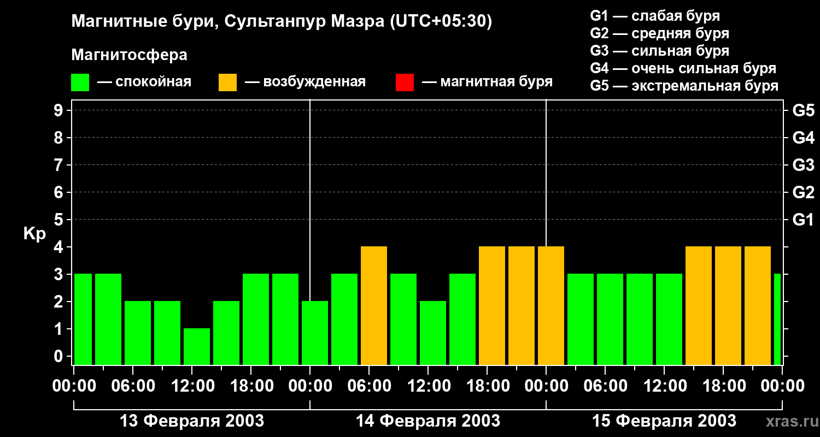Screen dimensions: 820x437
Task: Click 'G3 — сильная буря' description
Action: 660,51
